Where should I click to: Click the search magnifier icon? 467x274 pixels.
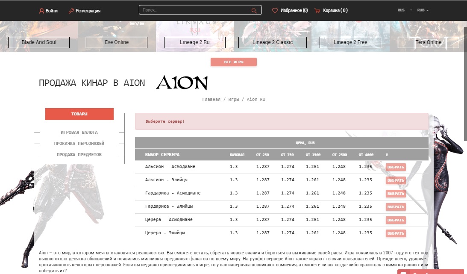coord(254,11)
